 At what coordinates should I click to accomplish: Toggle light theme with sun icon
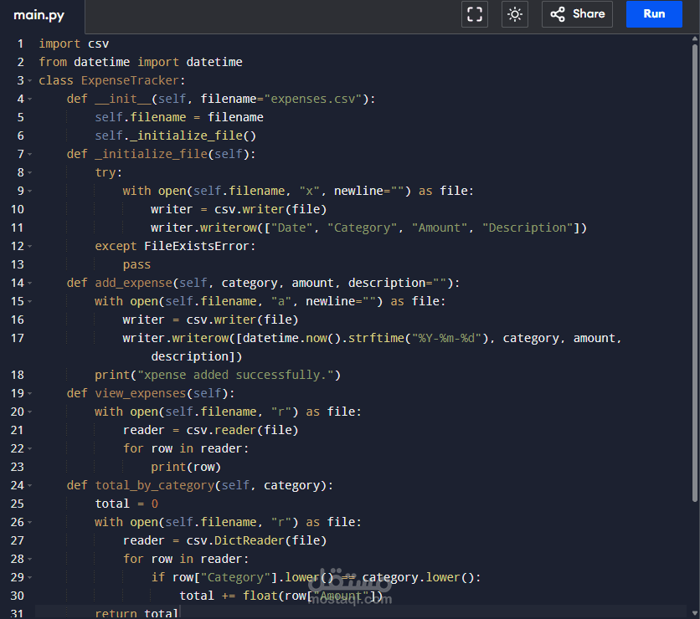click(514, 14)
